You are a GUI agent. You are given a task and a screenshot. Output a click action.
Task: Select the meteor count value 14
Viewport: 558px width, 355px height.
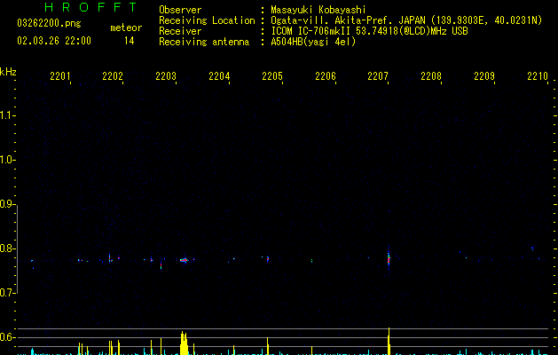pyautogui.click(x=129, y=41)
